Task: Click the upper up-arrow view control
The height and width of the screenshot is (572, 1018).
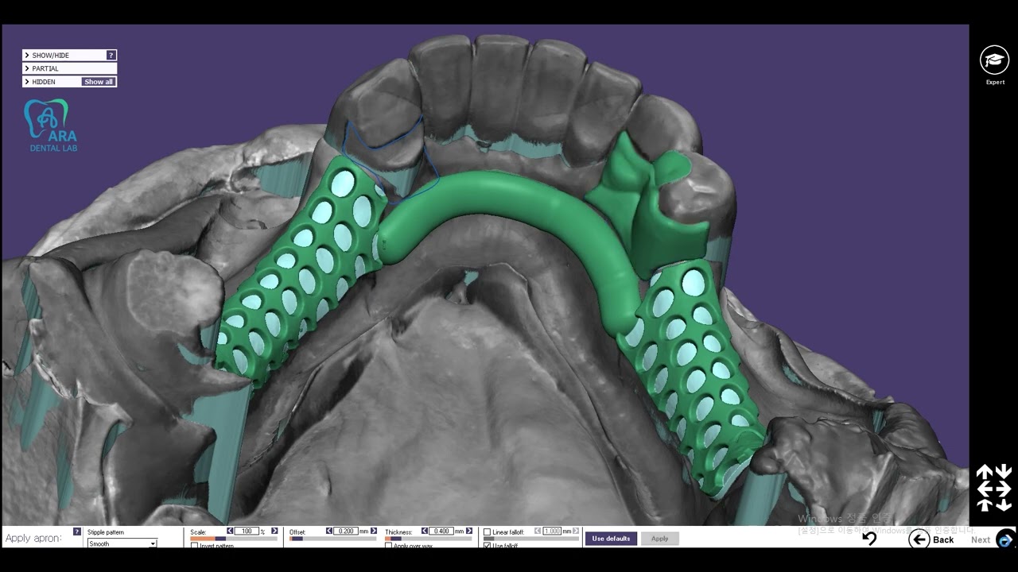Action: click(985, 472)
